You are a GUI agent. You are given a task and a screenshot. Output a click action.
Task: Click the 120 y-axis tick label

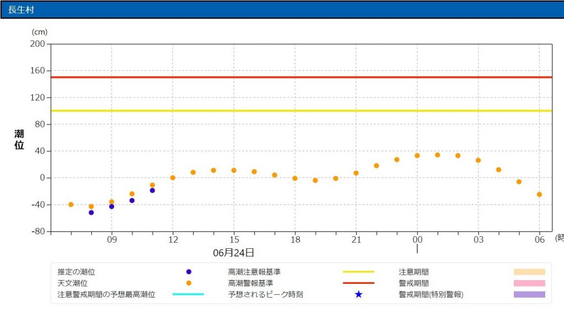coord(37,97)
